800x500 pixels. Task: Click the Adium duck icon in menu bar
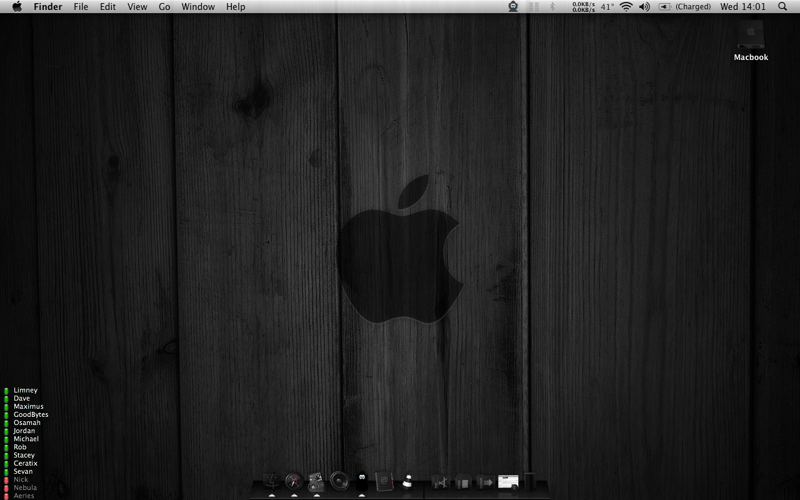tap(513, 6)
